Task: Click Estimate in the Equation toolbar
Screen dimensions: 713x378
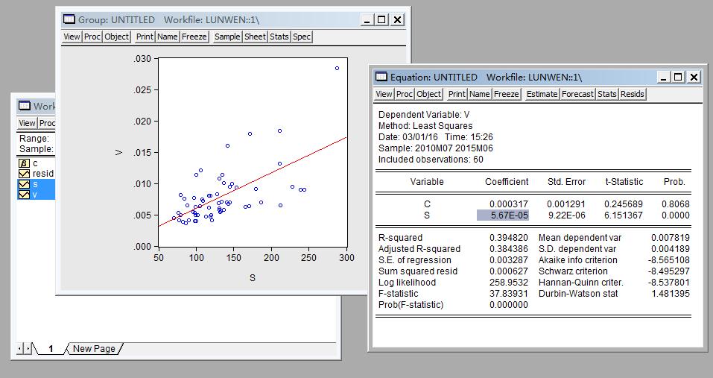Action: pos(542,94)
